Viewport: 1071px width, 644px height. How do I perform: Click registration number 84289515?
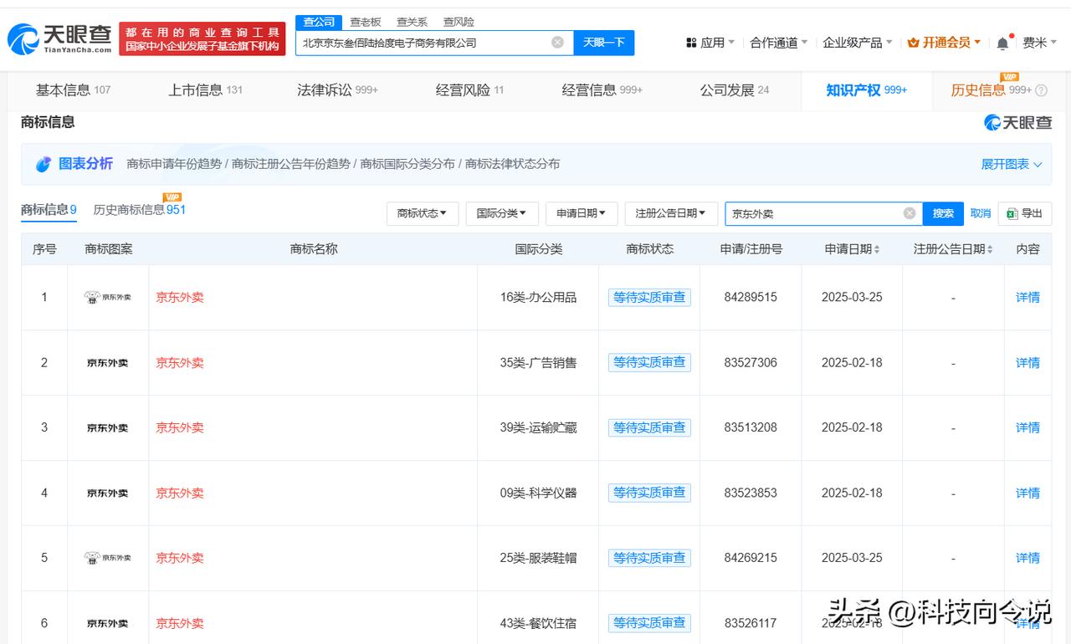click(751, 297)
